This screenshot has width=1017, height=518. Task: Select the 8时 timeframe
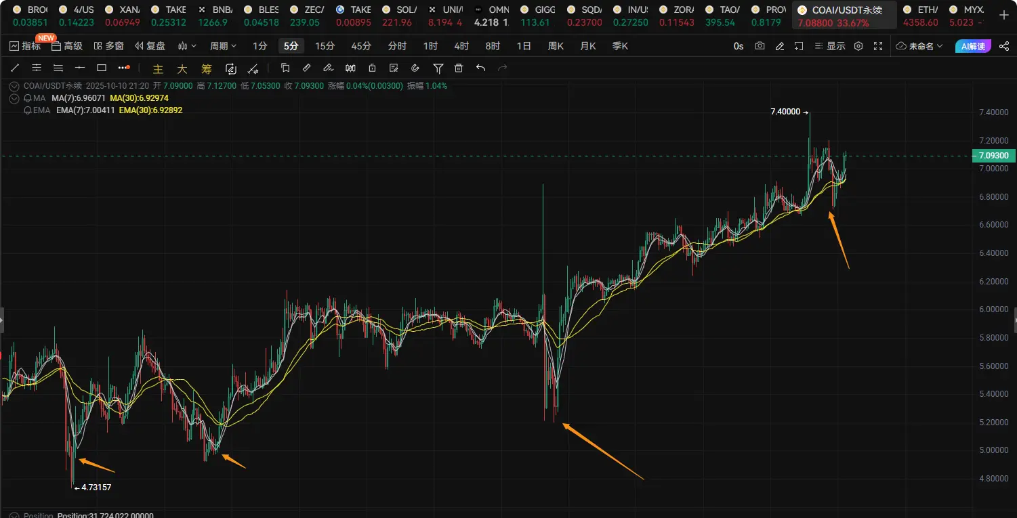(493, 46)
